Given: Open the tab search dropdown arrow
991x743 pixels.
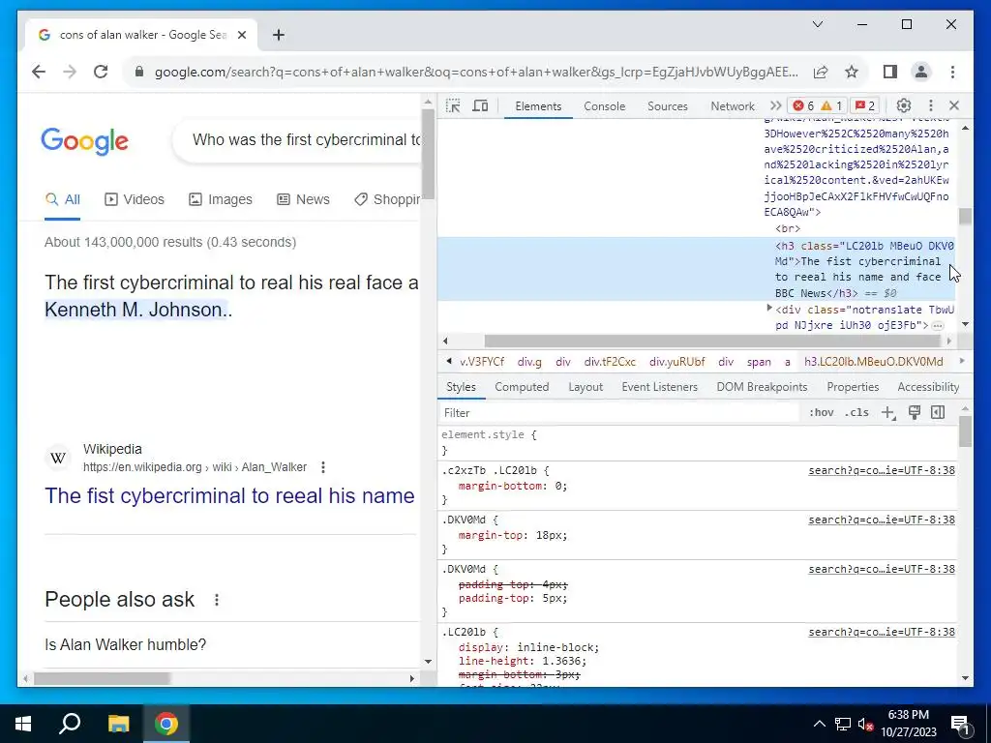Looking at the screenshot, I should point(818,24).
